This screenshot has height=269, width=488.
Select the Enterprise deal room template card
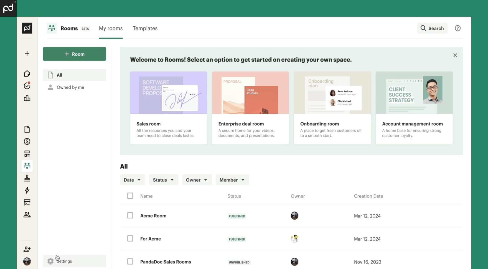(x=250, y=108)
